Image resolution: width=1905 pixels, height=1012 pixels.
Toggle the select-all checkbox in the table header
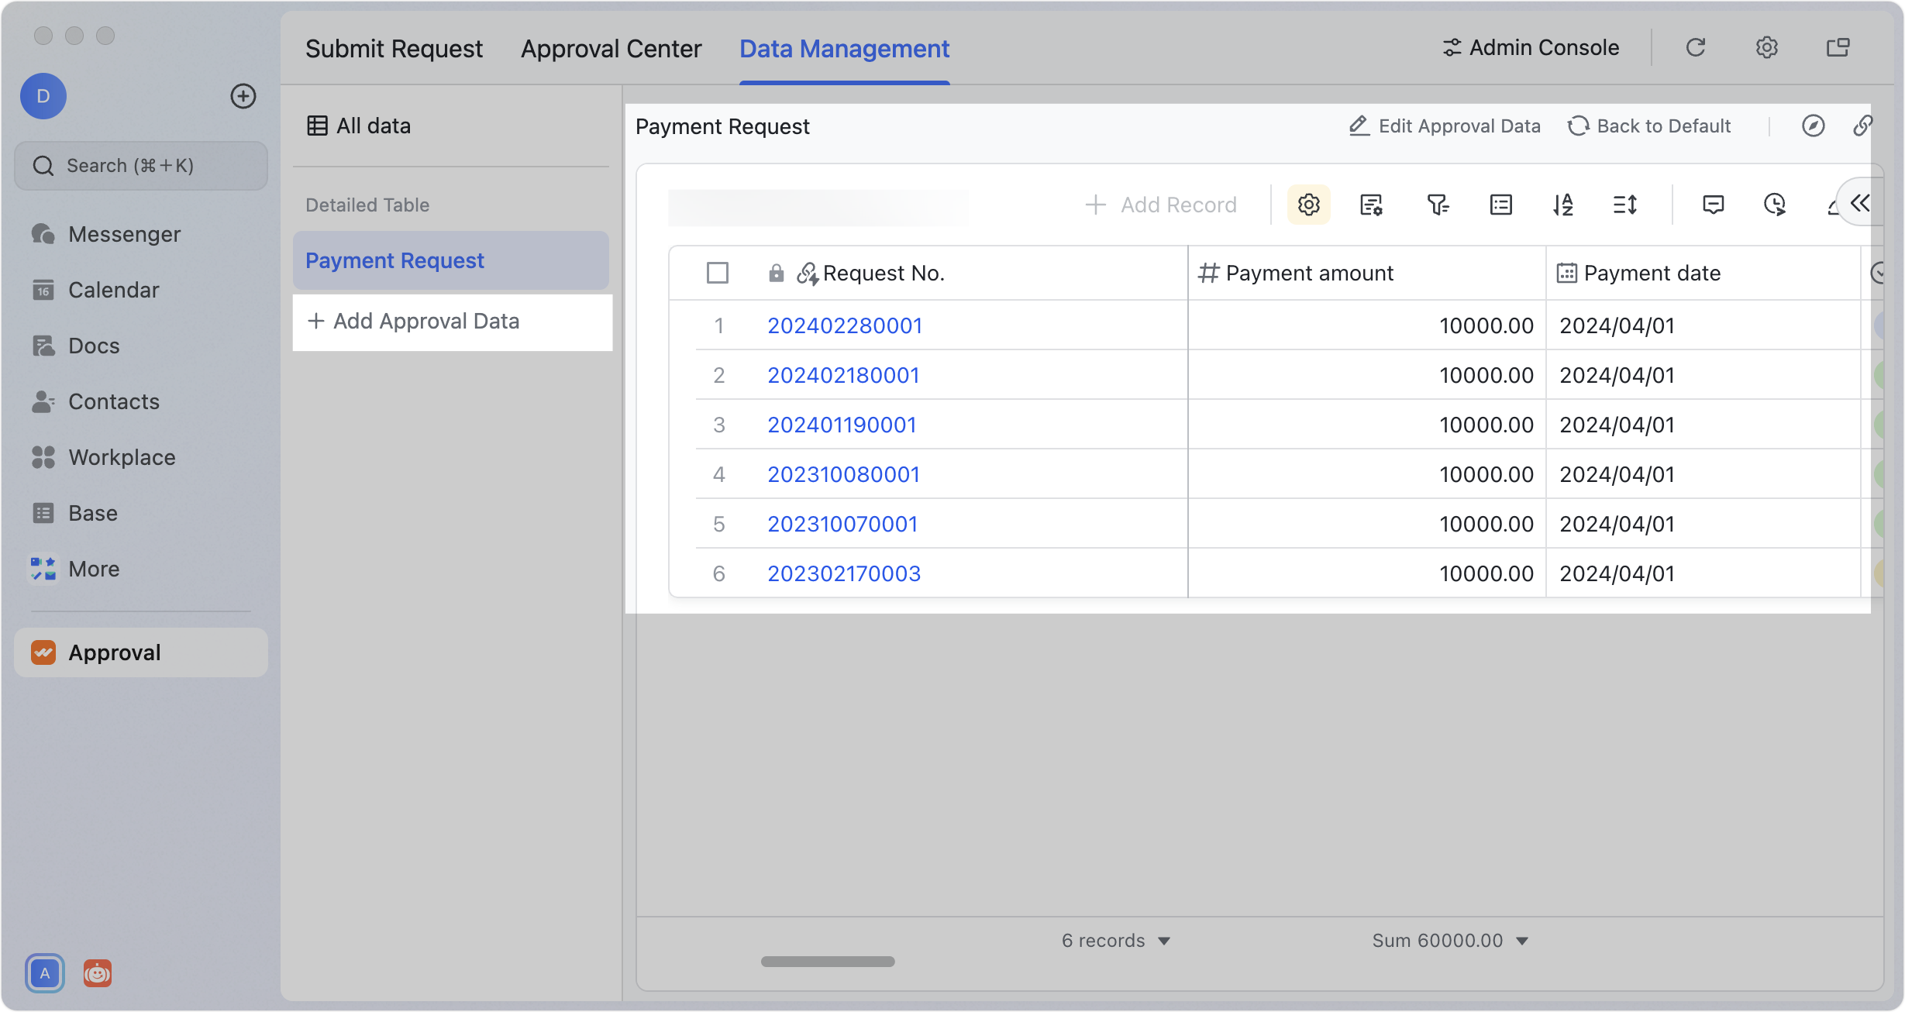[x=717, y=273]
